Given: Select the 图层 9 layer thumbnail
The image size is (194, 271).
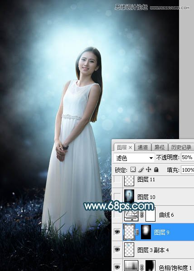Looking at the screenshot, I should (x=129, y=232).
